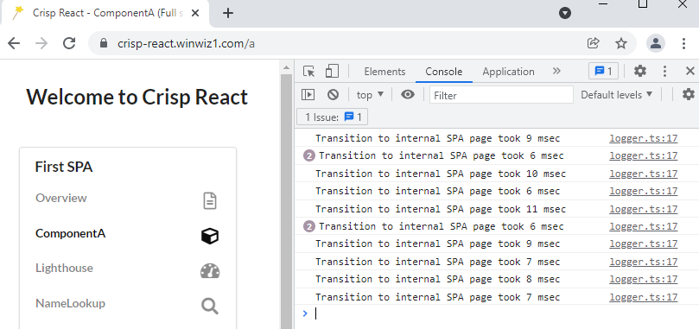Open Chrome three-dot menu
This screenshot has width=699, height=329.
tap(683, 43)
